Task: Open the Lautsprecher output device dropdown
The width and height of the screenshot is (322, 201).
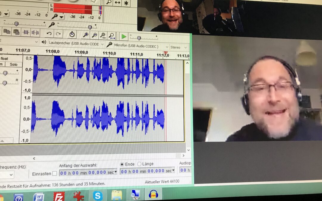Action: pyautogui.click(x=76, y=44)
